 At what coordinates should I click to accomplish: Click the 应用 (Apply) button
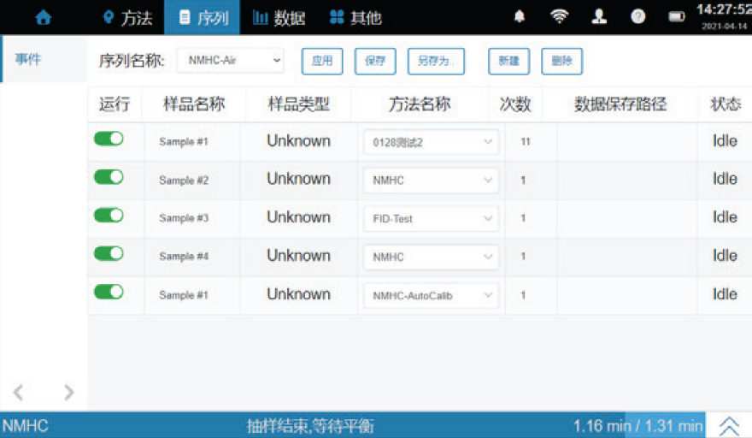[x=322, y=61]
